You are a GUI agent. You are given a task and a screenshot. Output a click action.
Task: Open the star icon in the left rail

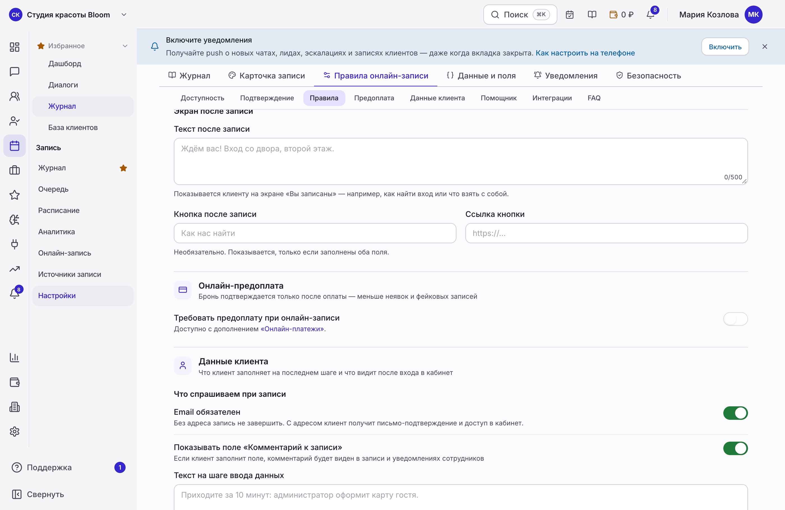tap(15, 195)
